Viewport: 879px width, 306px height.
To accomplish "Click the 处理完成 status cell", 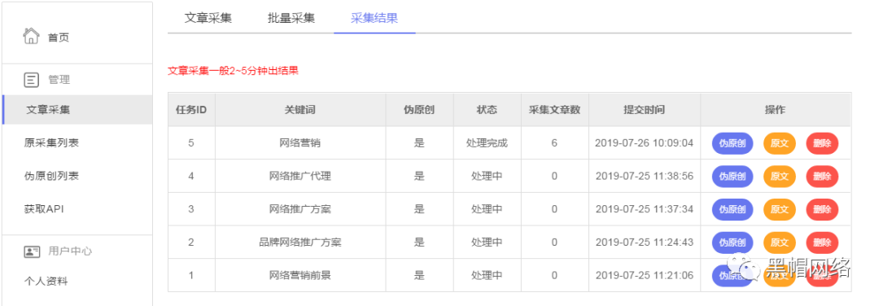I will click(x=487, y=143).
